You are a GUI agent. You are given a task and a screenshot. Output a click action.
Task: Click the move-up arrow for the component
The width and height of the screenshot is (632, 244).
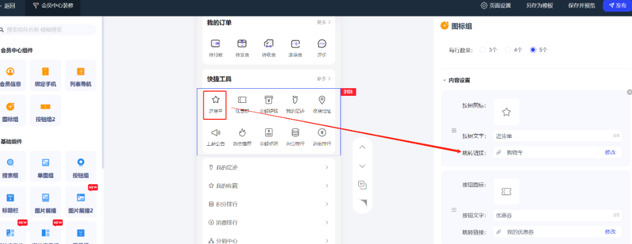coord(362,147)
